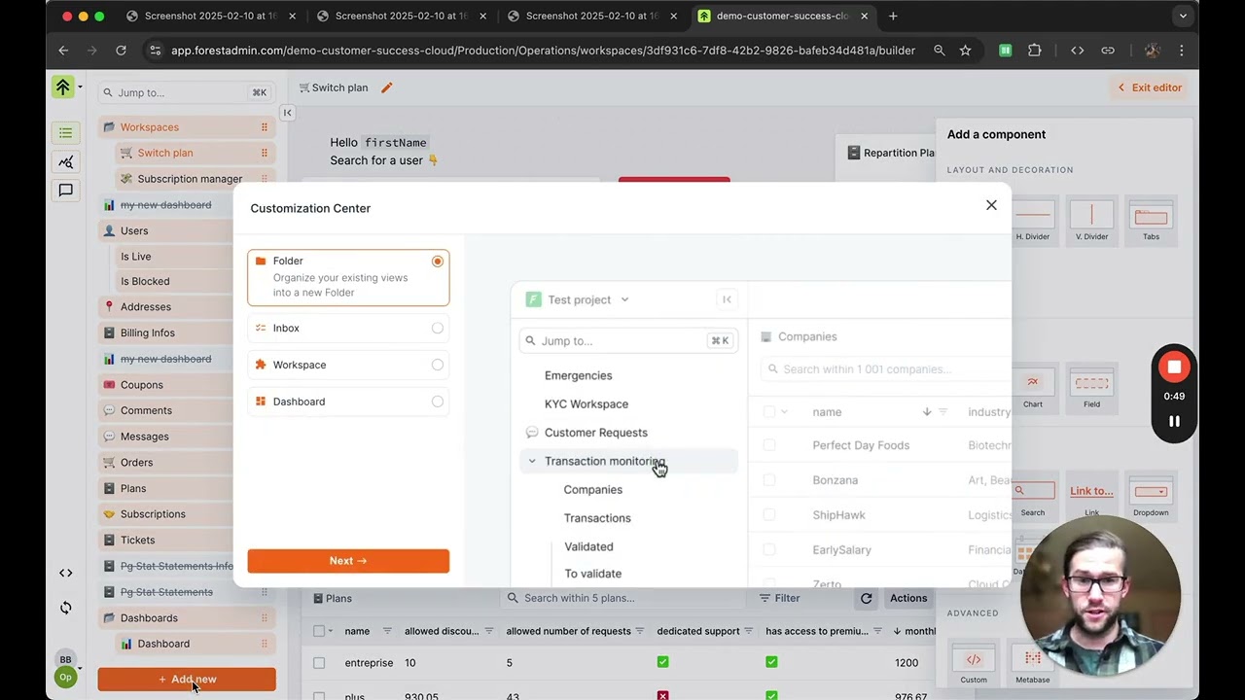Select the Inbox radio option

pyautogui.click(x=438, y=329)
